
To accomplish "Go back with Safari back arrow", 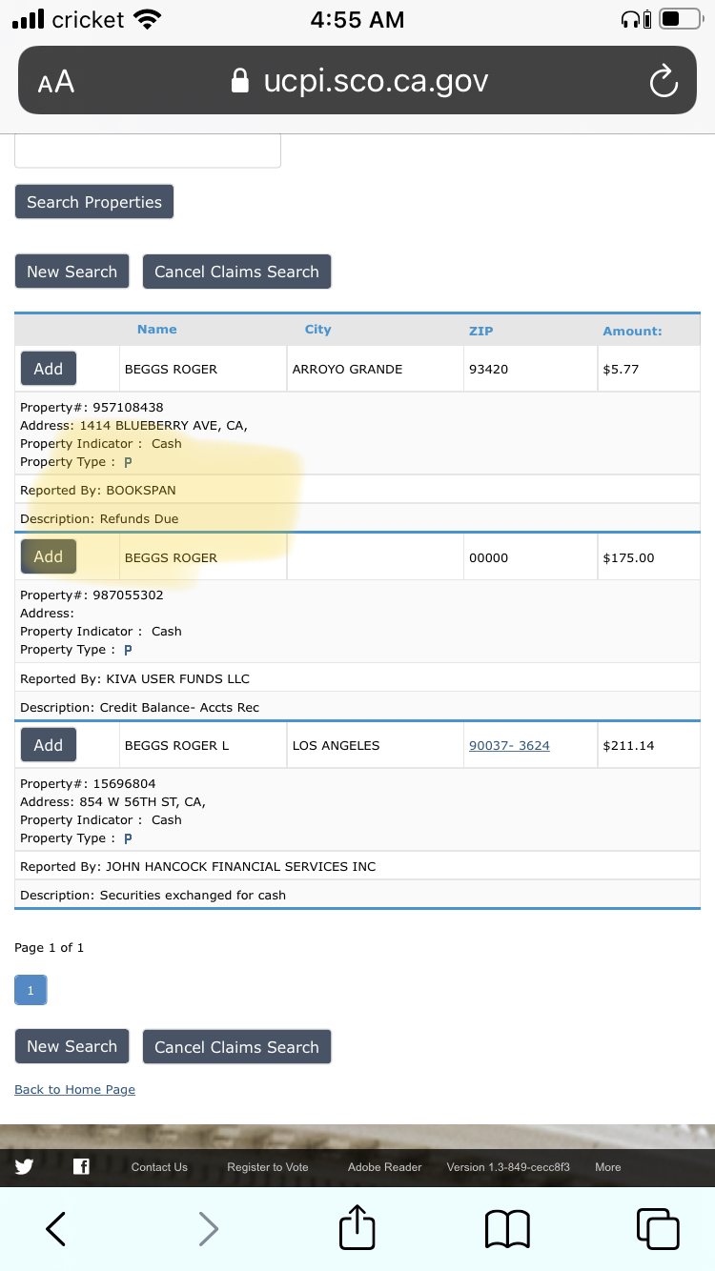I will 56,1228.
